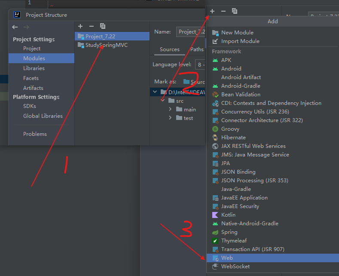Click the remove module minus icon
Screen dimensions: 339x276
[91, 26]
